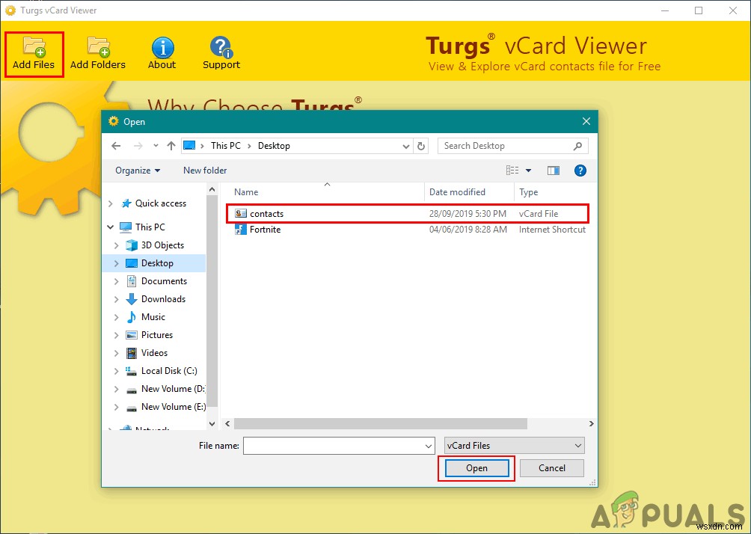
Task: Click This PC in address breadcrumb
Action: coord(226,146)
